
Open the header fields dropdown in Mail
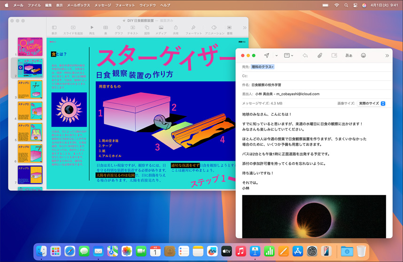[288, 55]
